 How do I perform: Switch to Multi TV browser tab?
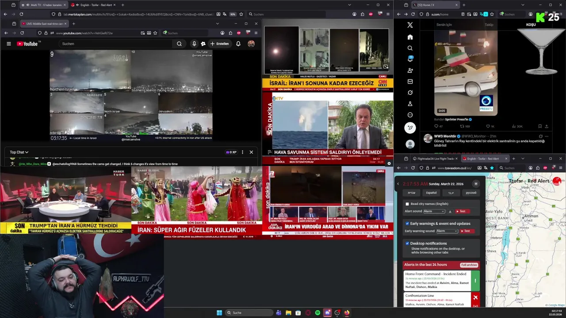(x=44, y=5)
